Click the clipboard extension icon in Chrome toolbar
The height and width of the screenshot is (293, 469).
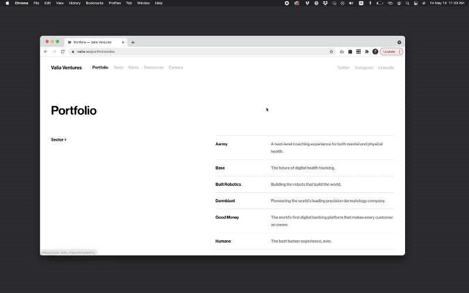[x=350, y=52]
